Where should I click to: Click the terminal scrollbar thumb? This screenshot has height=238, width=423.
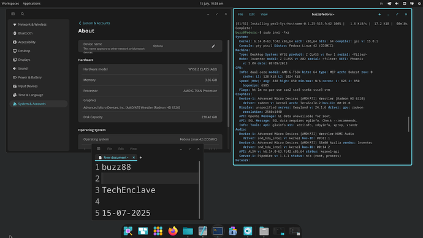[408, 124]
